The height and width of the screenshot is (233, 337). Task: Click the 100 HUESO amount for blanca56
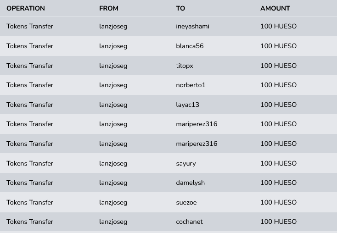[278, 46]
